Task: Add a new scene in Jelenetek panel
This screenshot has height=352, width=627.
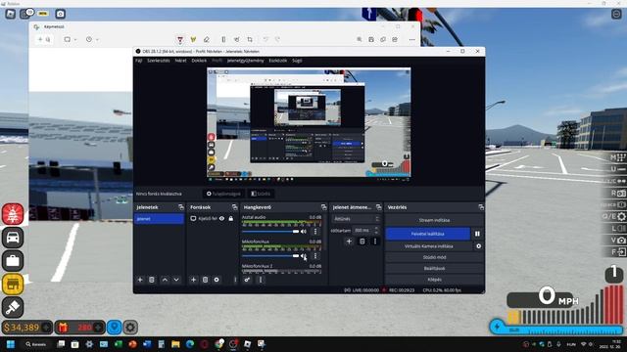Action: [x=140, y=280]
